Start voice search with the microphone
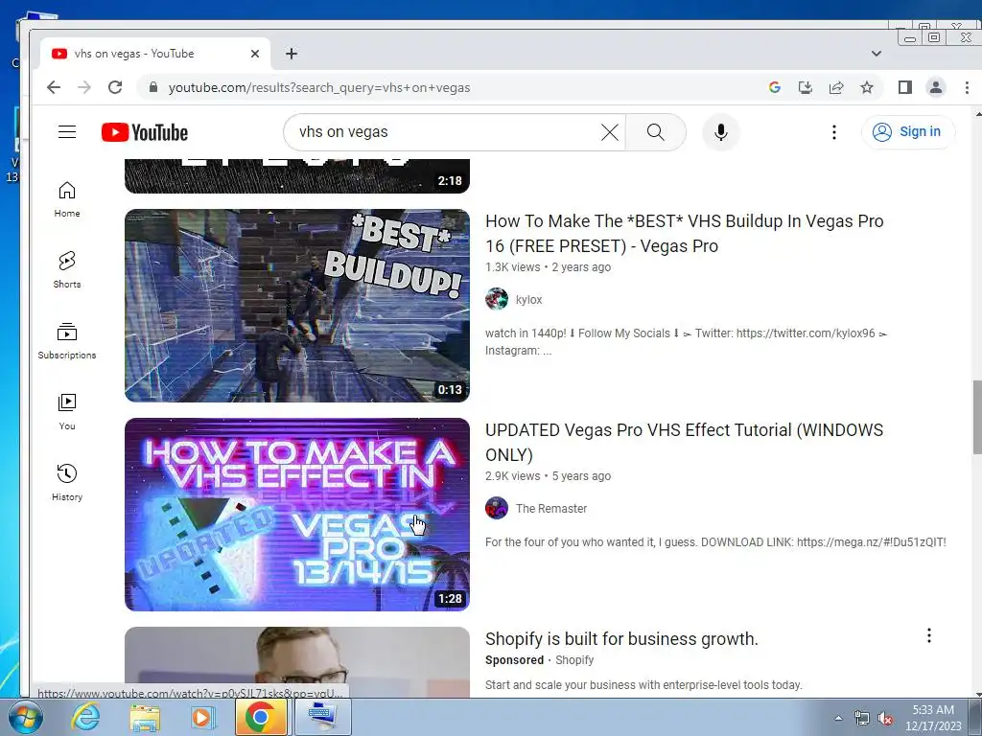The height and width of the screenshot is (736, 982). 721,132
